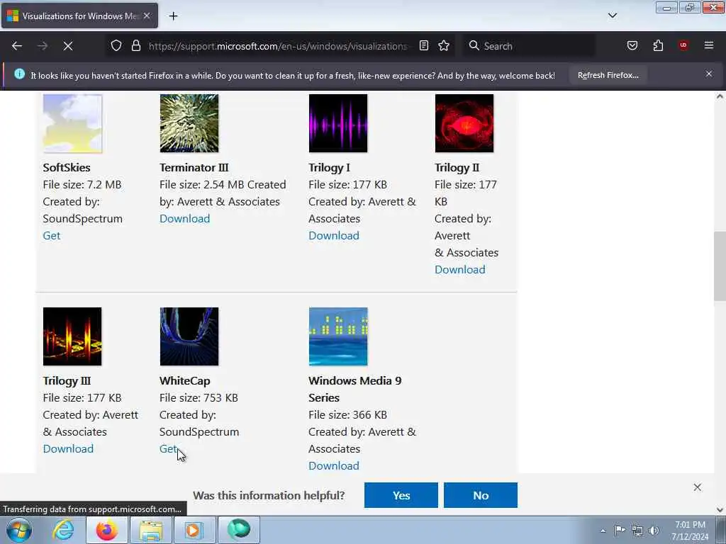Viewport: 726px width, 544px height.
Task: Click the taskbar clock showing 7:01 PM
Action: [690, 531]
